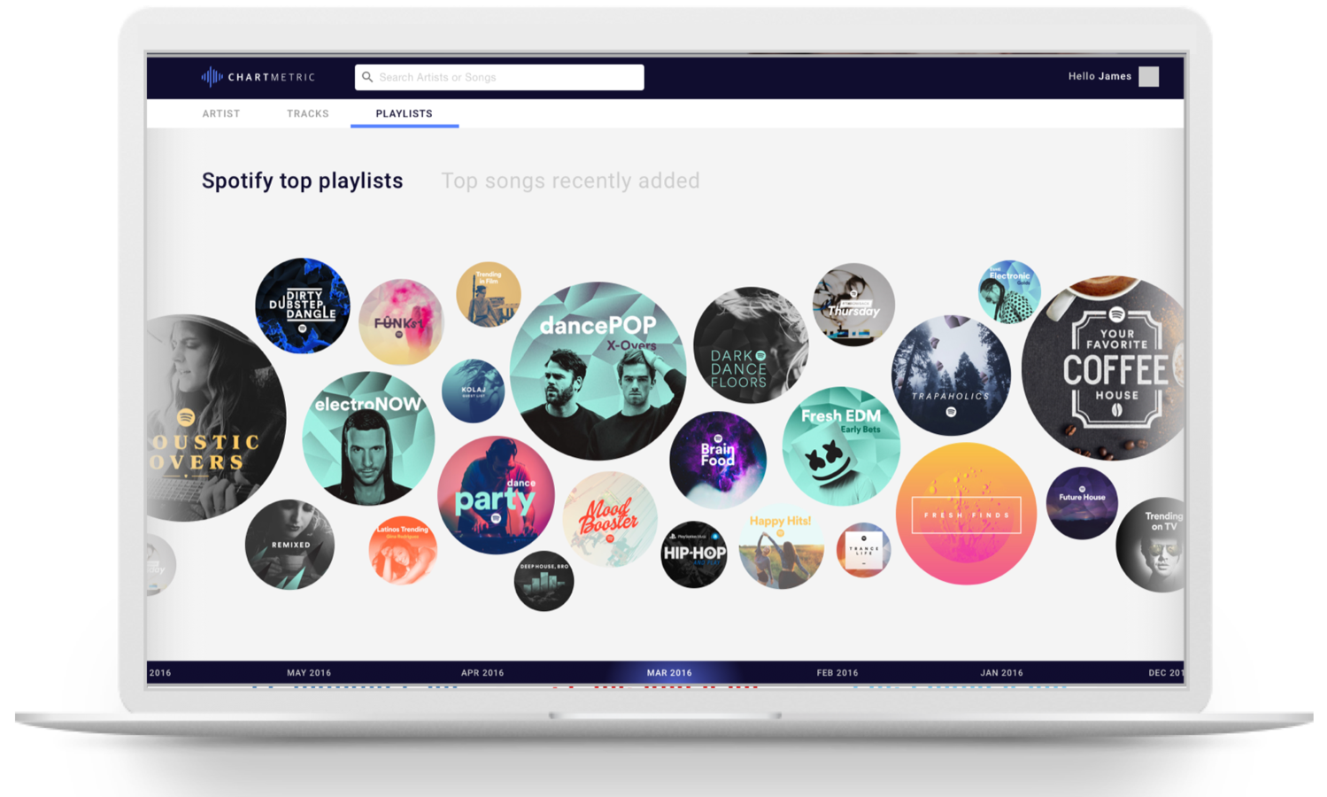Switch to the Tracks tab

pyautogui.click(x=308, y=113)
